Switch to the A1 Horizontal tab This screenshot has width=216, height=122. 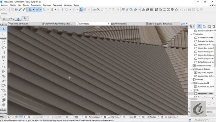point(128,24)
